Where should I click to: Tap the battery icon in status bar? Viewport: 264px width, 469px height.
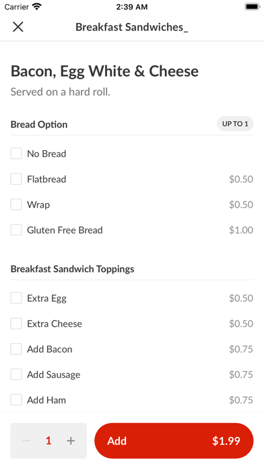[x=253, y=7]
